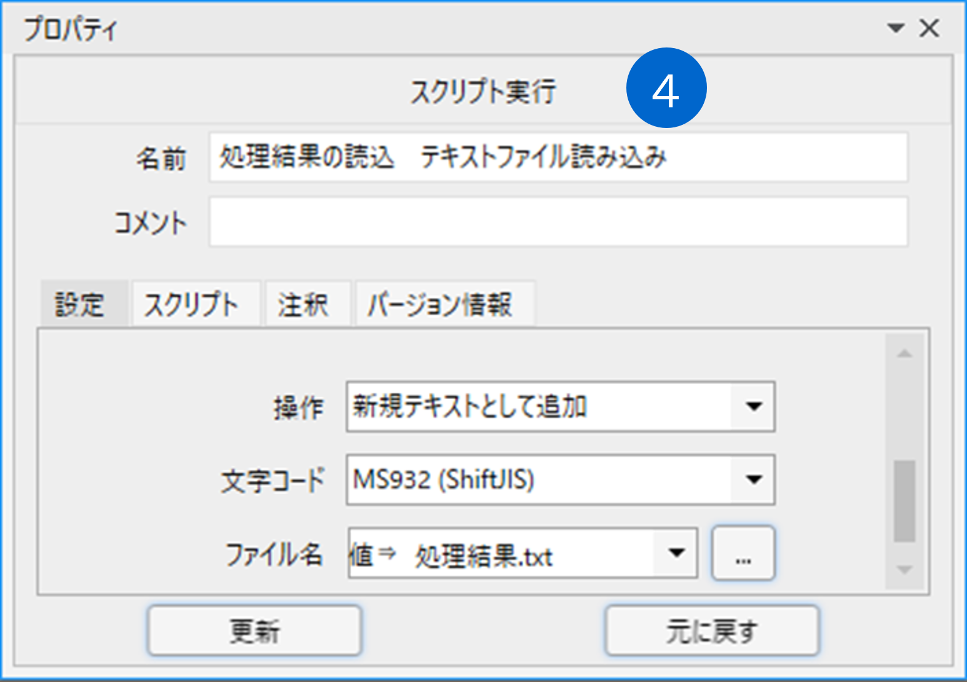Click the 操作 label

point(299,407)
